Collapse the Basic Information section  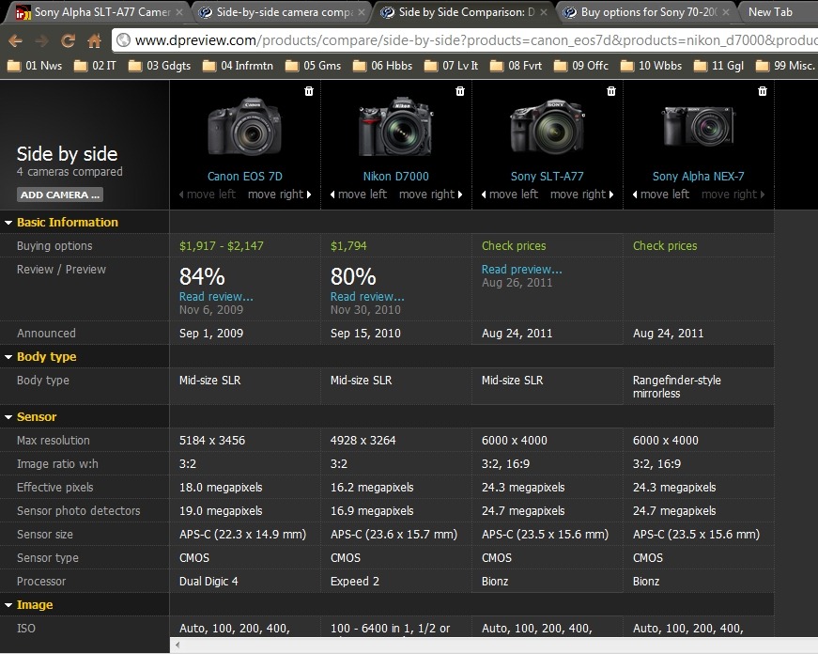coord(8,223)
